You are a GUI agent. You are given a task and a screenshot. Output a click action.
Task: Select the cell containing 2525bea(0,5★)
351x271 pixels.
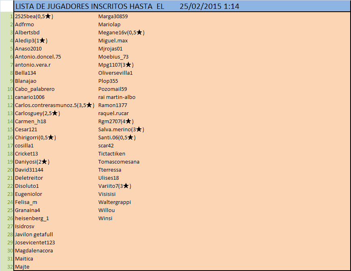(x=34, y=17)
